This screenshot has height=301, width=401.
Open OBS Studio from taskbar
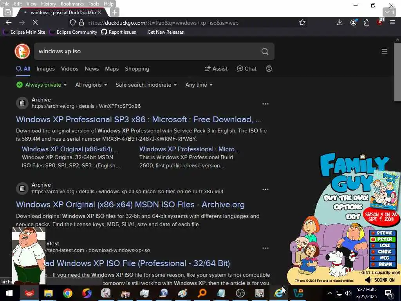coord(240,293)
